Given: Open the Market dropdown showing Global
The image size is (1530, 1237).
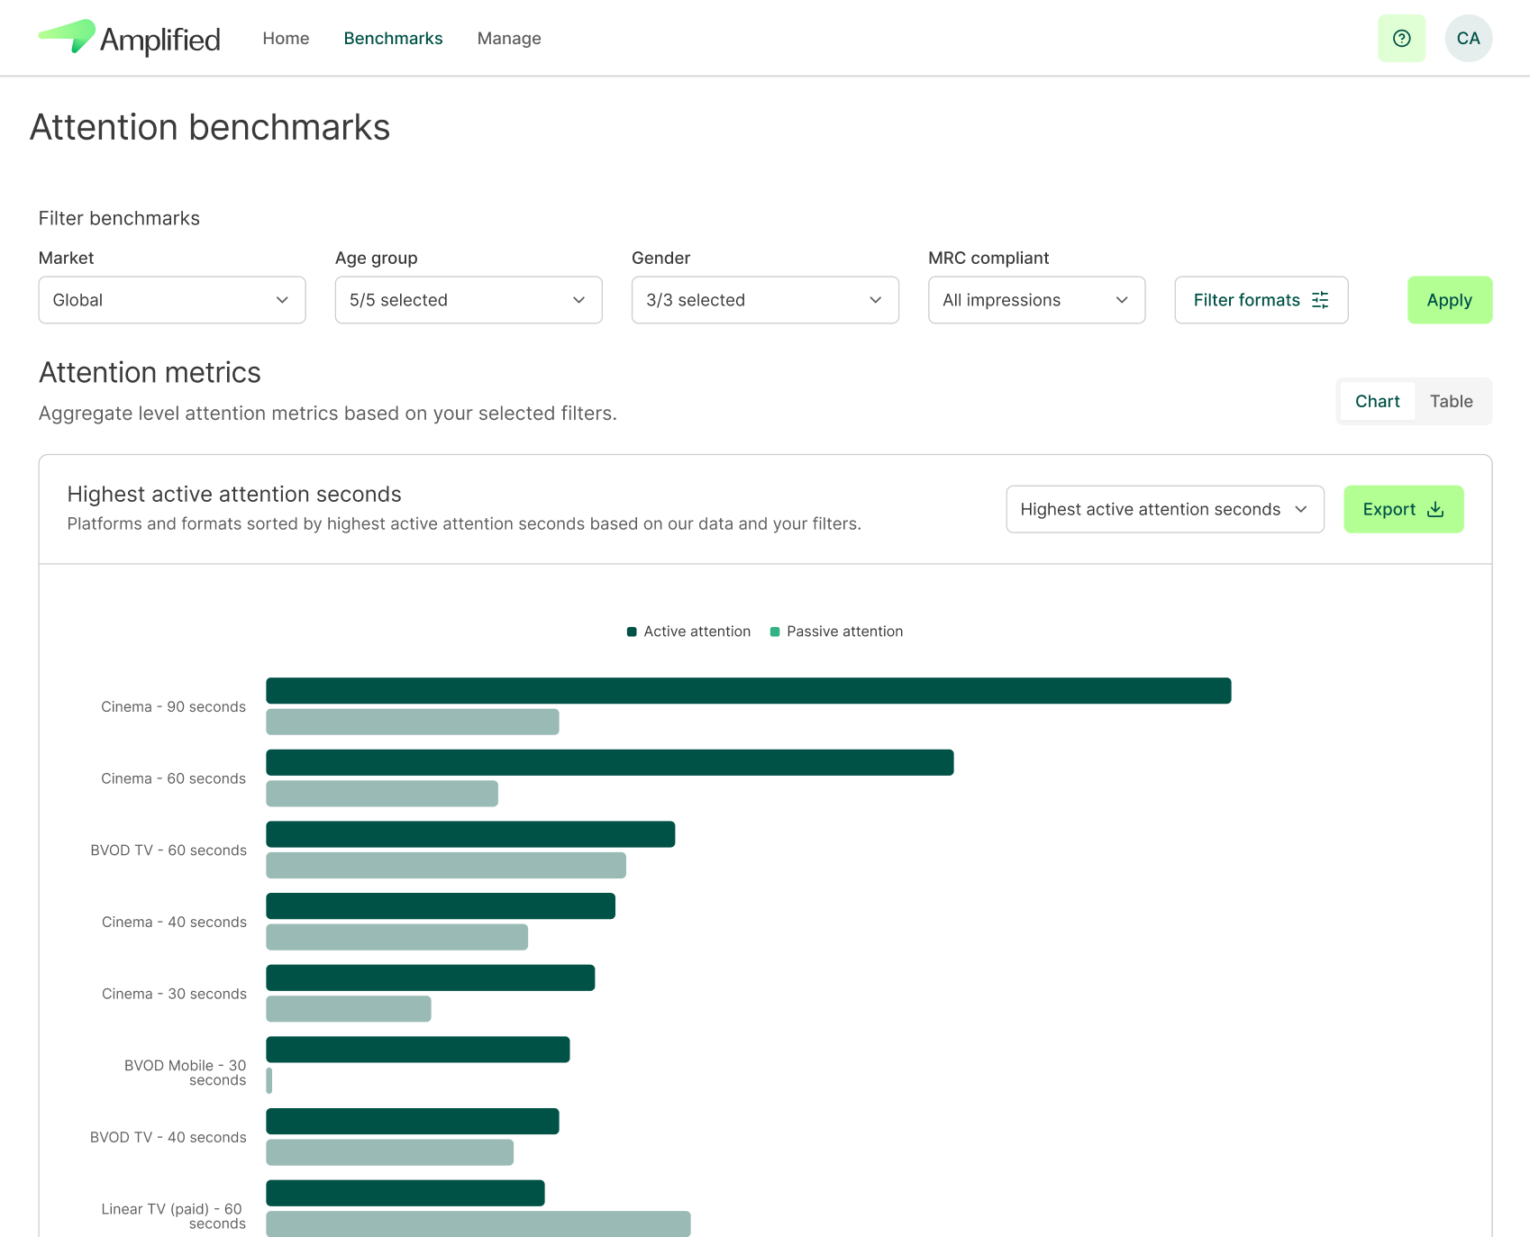Looking at the screenshot, I should pyautogui.click(x=172, y=300).
